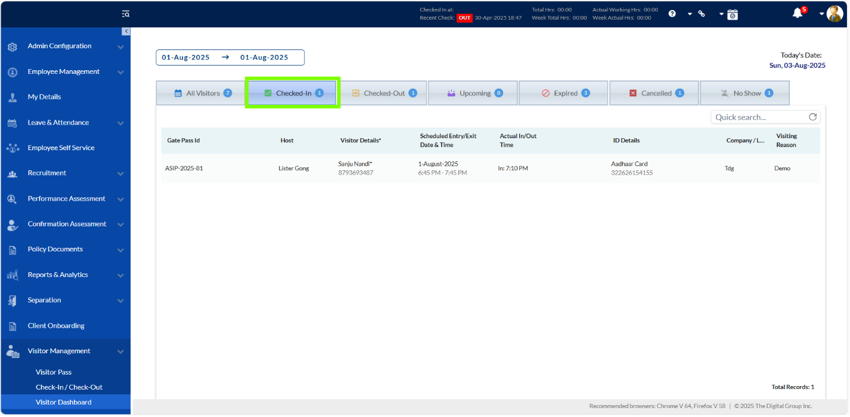The height and width of the screenshot is (417, 850).
Task: Expand the Performance Assessment chevron
Action: click(x=120, y=199)
